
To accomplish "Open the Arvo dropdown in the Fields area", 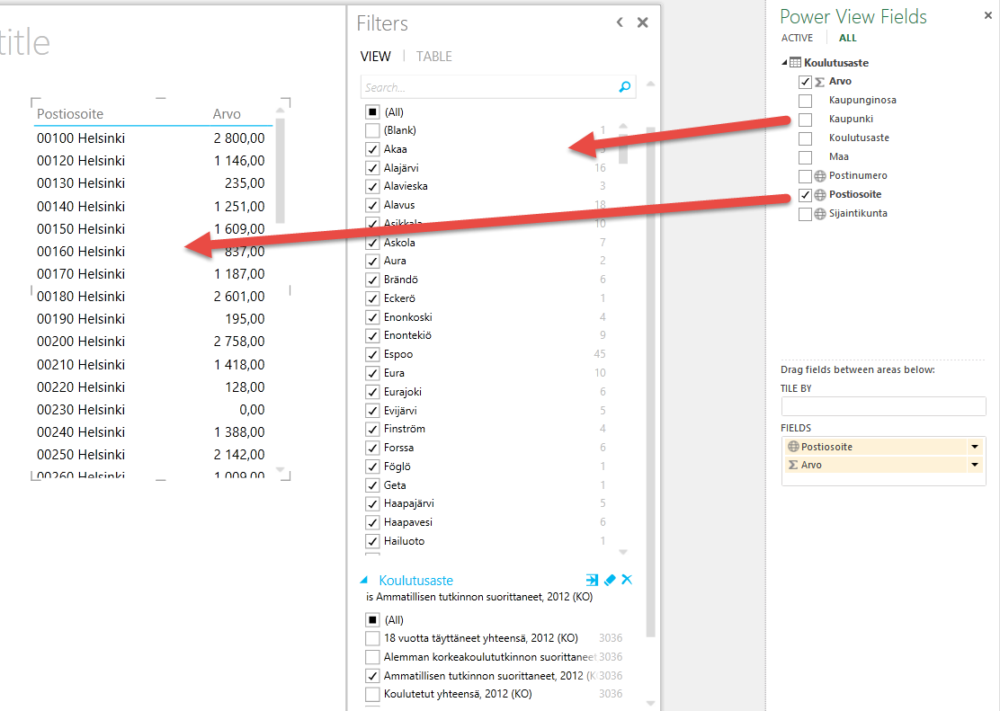I will pos(974,465).
